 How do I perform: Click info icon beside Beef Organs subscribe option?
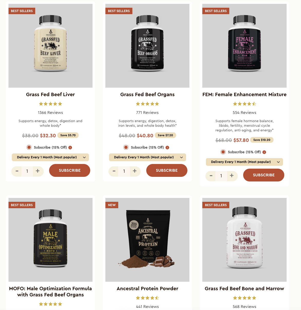coord(167,148)
